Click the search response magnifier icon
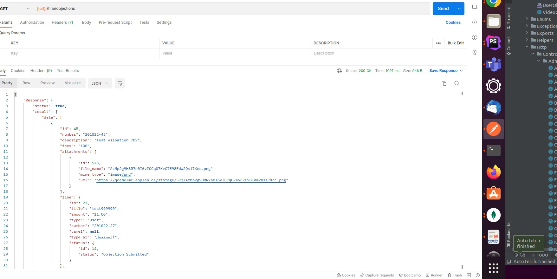 457,83
